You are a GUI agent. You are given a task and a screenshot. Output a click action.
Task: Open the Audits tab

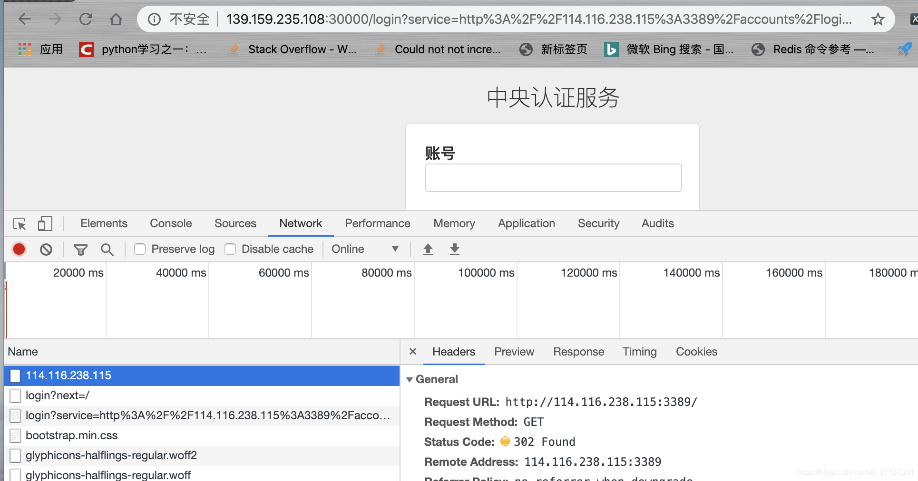tap(658, 223)
